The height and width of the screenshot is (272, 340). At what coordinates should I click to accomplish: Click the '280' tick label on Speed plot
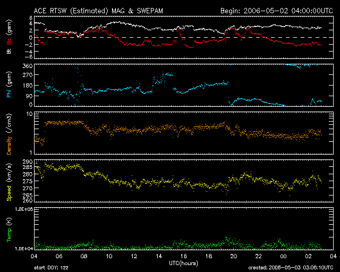coord(27,174)
